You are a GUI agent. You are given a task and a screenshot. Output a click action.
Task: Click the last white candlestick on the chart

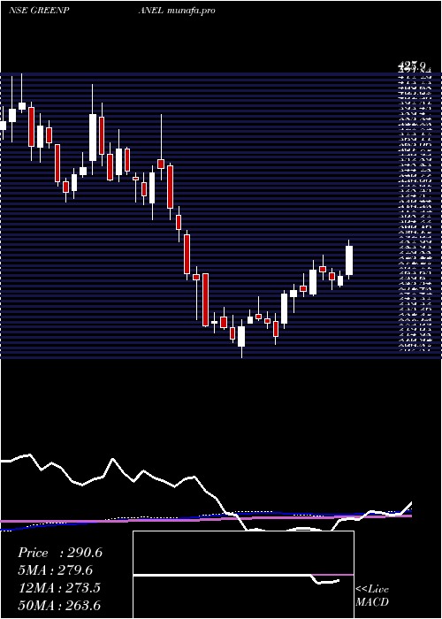[x=349, y=260]
